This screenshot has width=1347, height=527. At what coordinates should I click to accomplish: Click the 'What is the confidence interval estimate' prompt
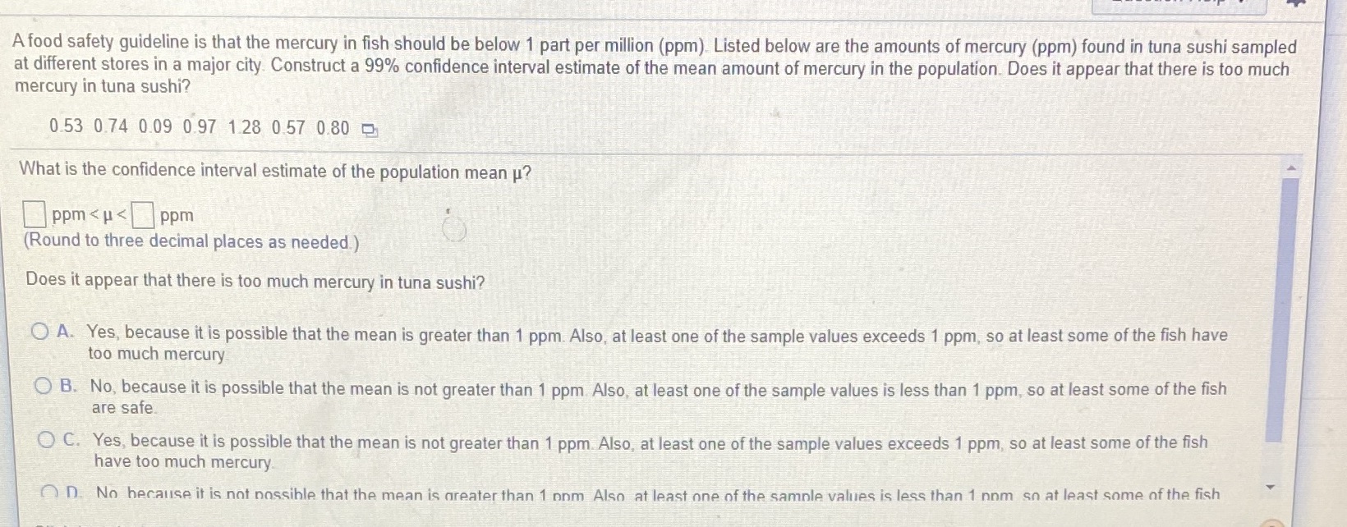click(276, 171)
